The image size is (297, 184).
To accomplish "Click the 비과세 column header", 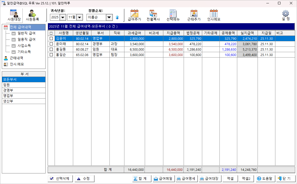I will (154, 33).
